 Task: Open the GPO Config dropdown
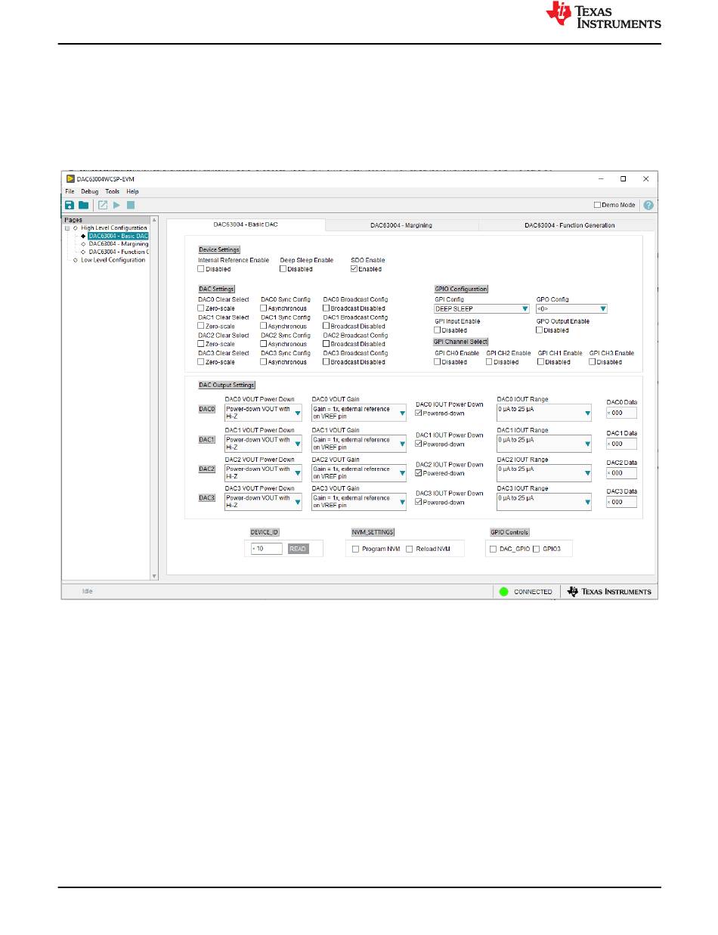pyautogui.click(x=571, y=308)
